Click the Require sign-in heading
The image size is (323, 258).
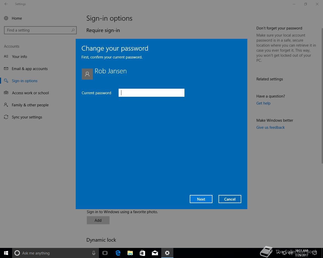click(103, 30)
